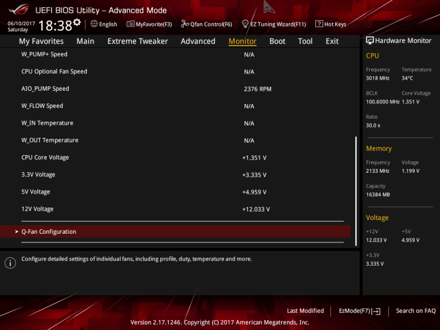Click the vertical scrollbar of the monitor list

pyautogui.click(x=356, y=191)
